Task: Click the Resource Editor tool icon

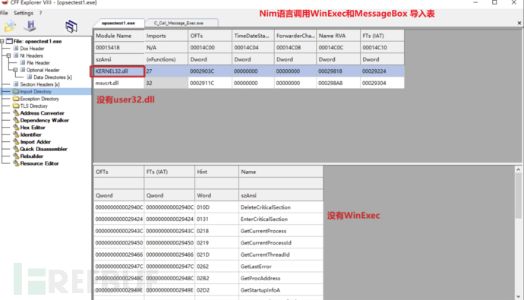Action: [16, 163]
